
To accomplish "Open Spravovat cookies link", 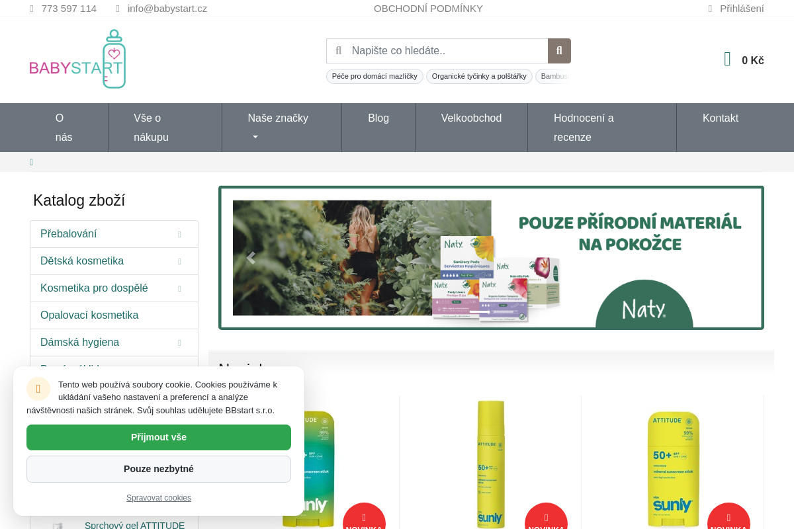I will 159,498.
